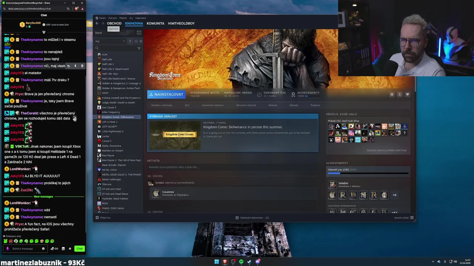Open Komunitní centrum link
The height and width of the screenshot is (266, 474).
click(213, 105)
